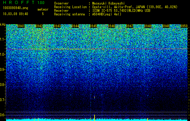
Task: Click the 0943 time label
Action: [57, 26]
